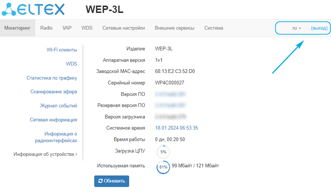Click the Резервная версия ПО label
The width and height of the screenshot is (331, 194).
coord(121,105)
